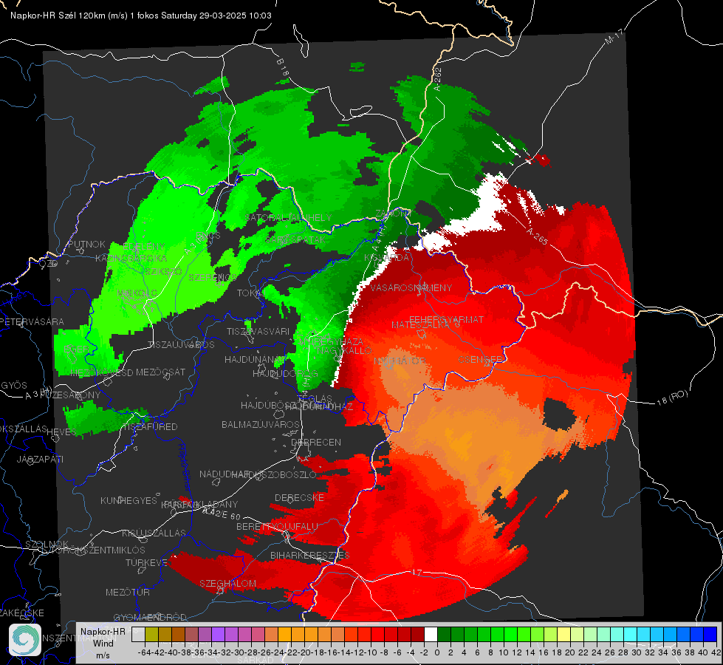This screenshot has height=665, width=723.
Task: Click the SÁTORALJAÚJHELY town label
Action: click(289, 217)
